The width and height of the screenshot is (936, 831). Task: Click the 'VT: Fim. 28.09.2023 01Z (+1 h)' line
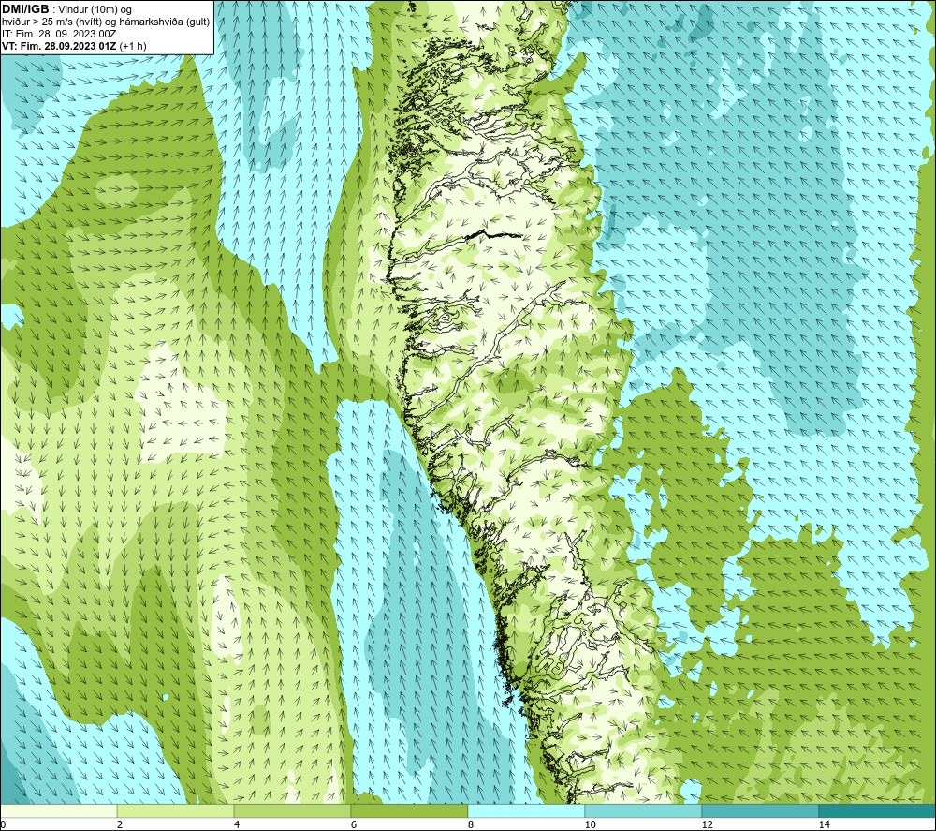(74, 45)
